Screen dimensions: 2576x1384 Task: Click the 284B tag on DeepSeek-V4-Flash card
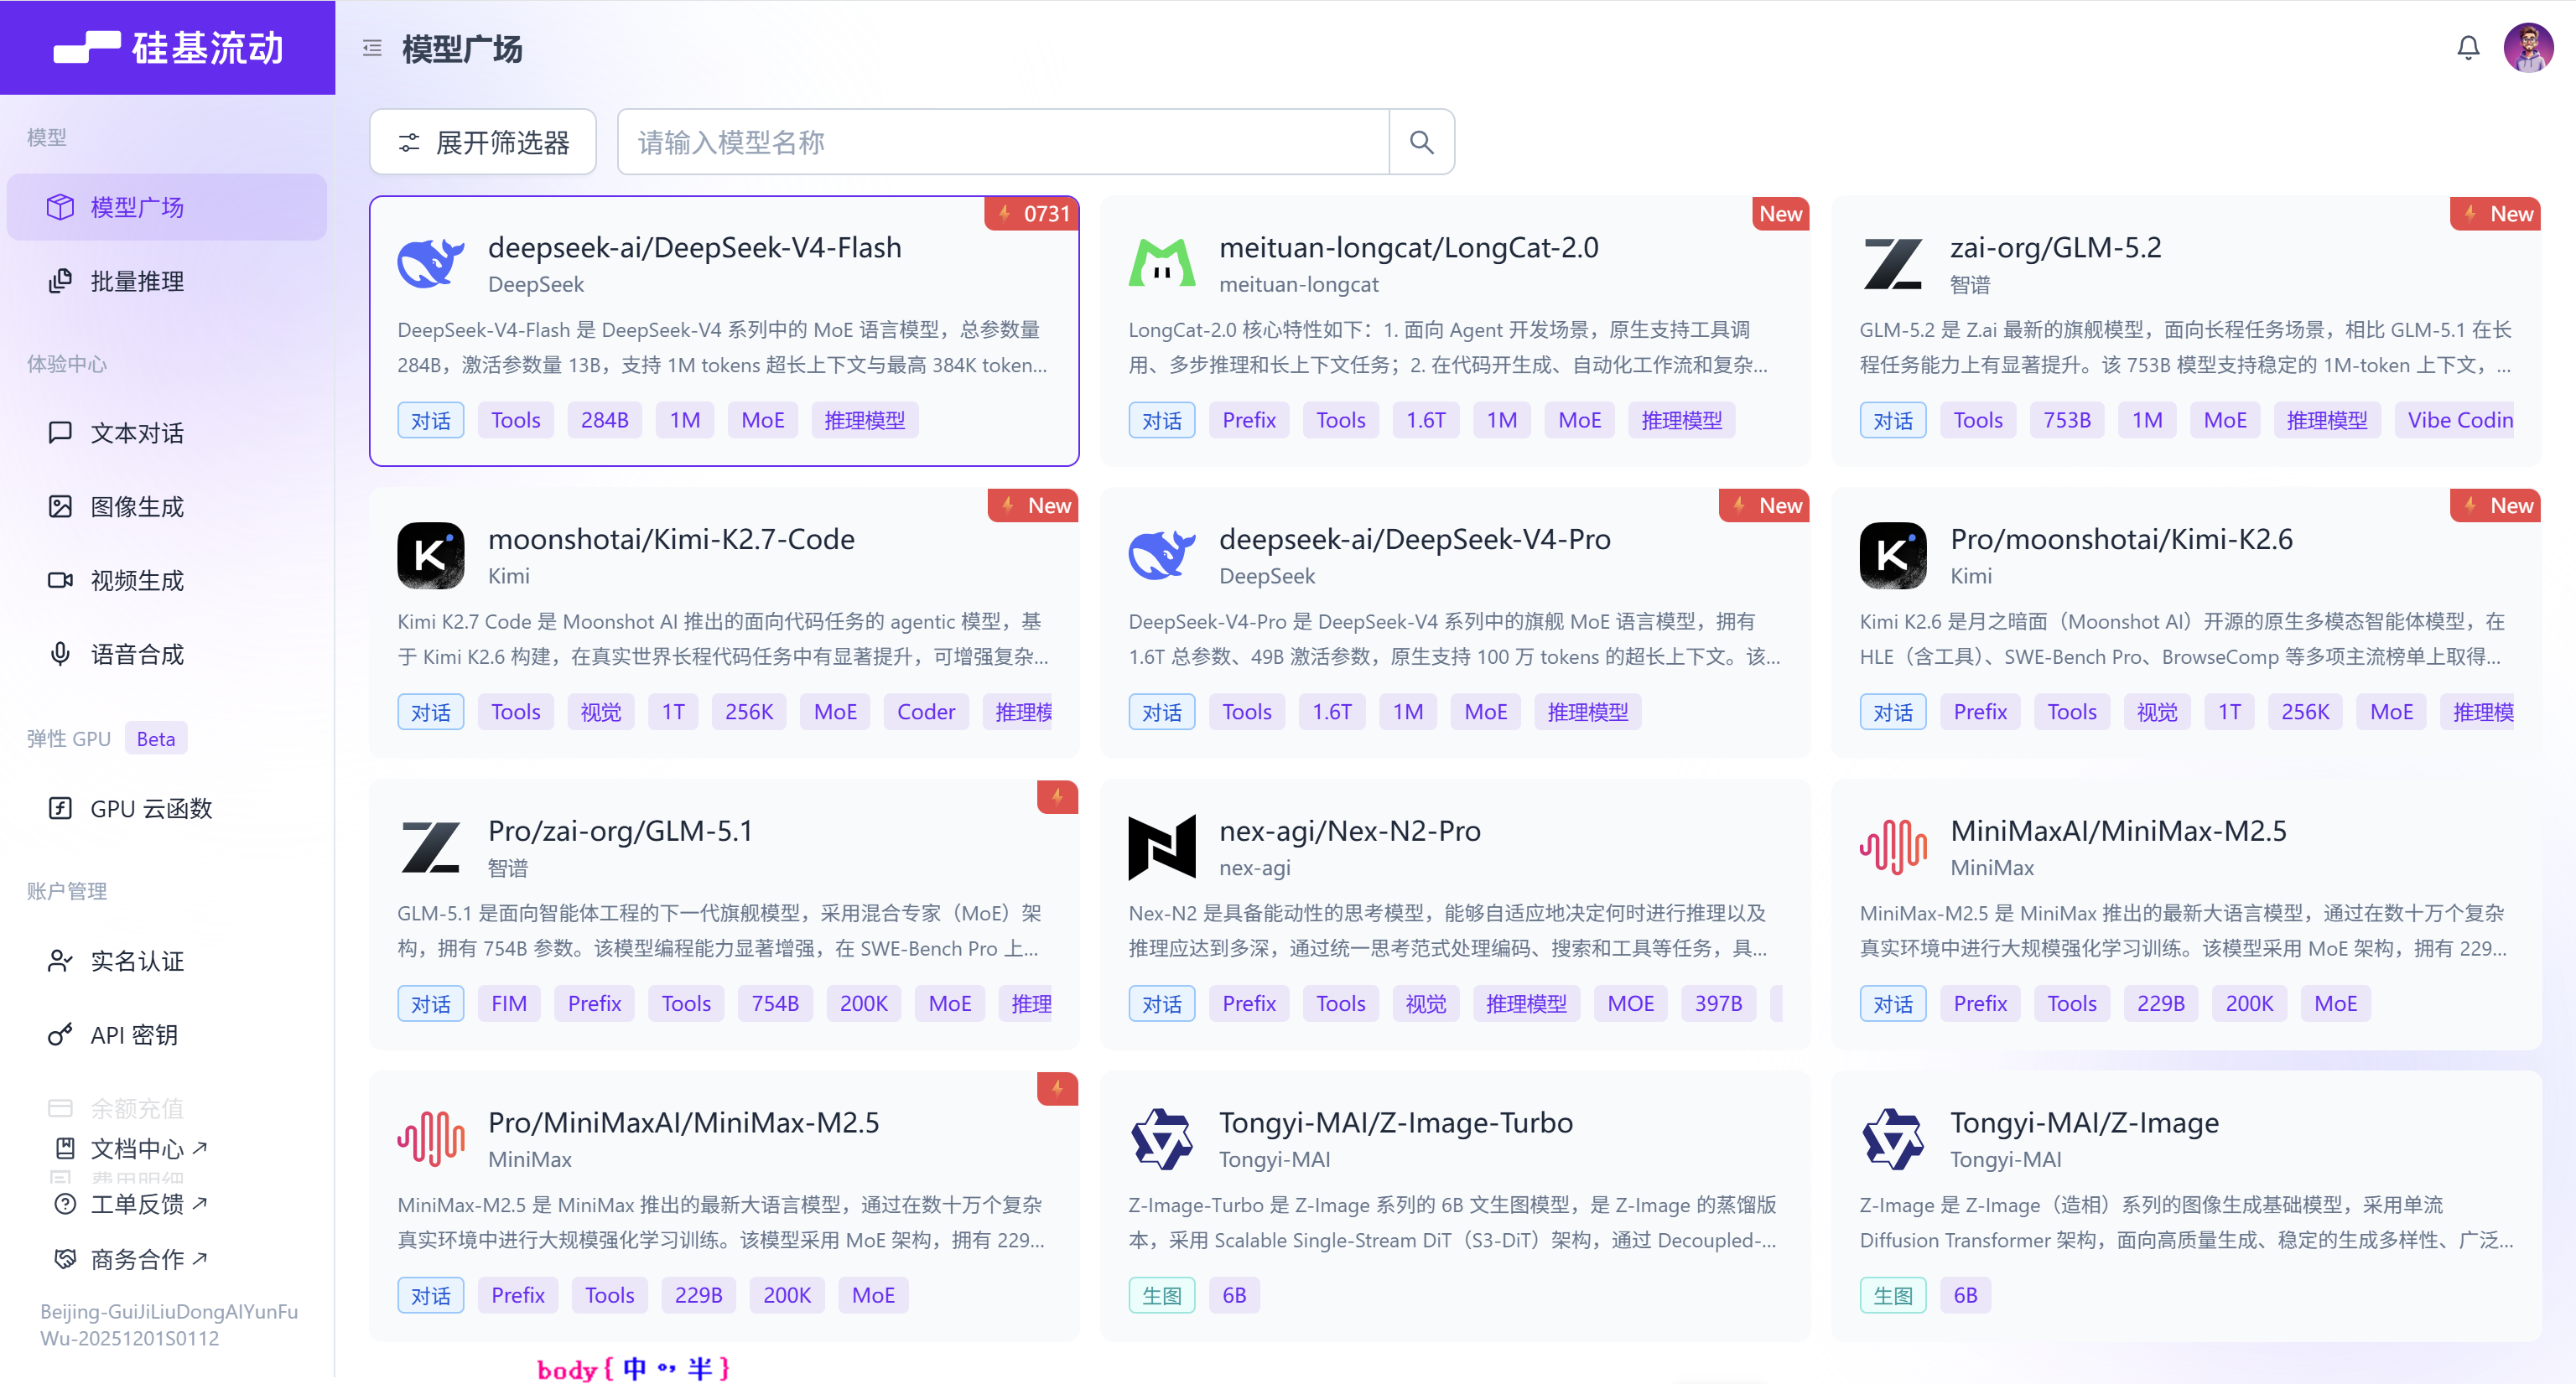tap(605, 420)
